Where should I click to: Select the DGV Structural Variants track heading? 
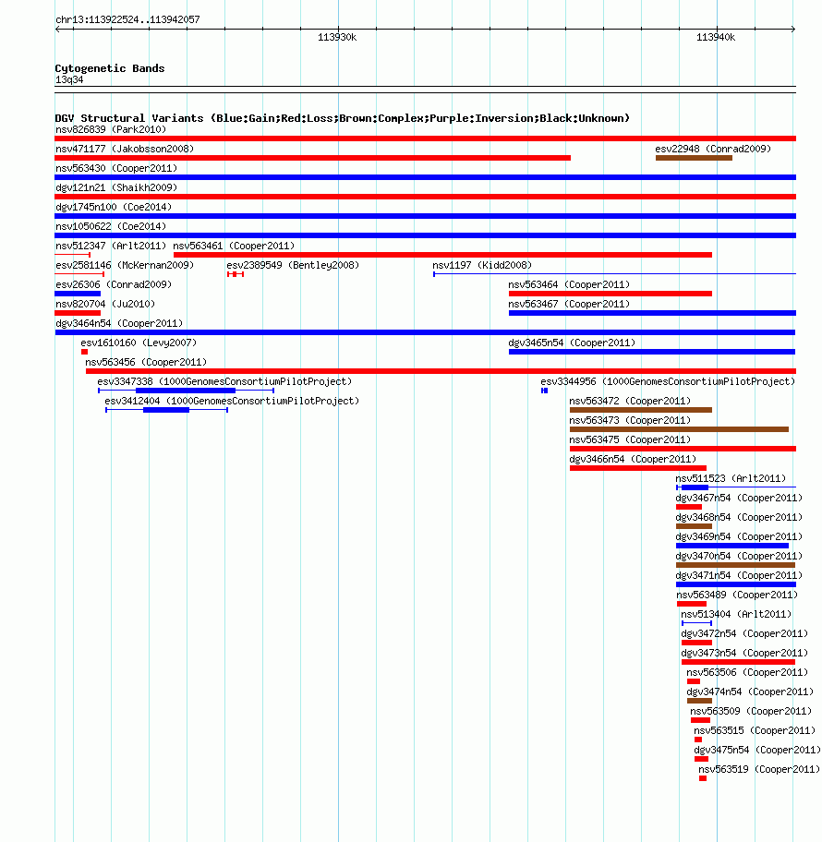pos(343,118)
